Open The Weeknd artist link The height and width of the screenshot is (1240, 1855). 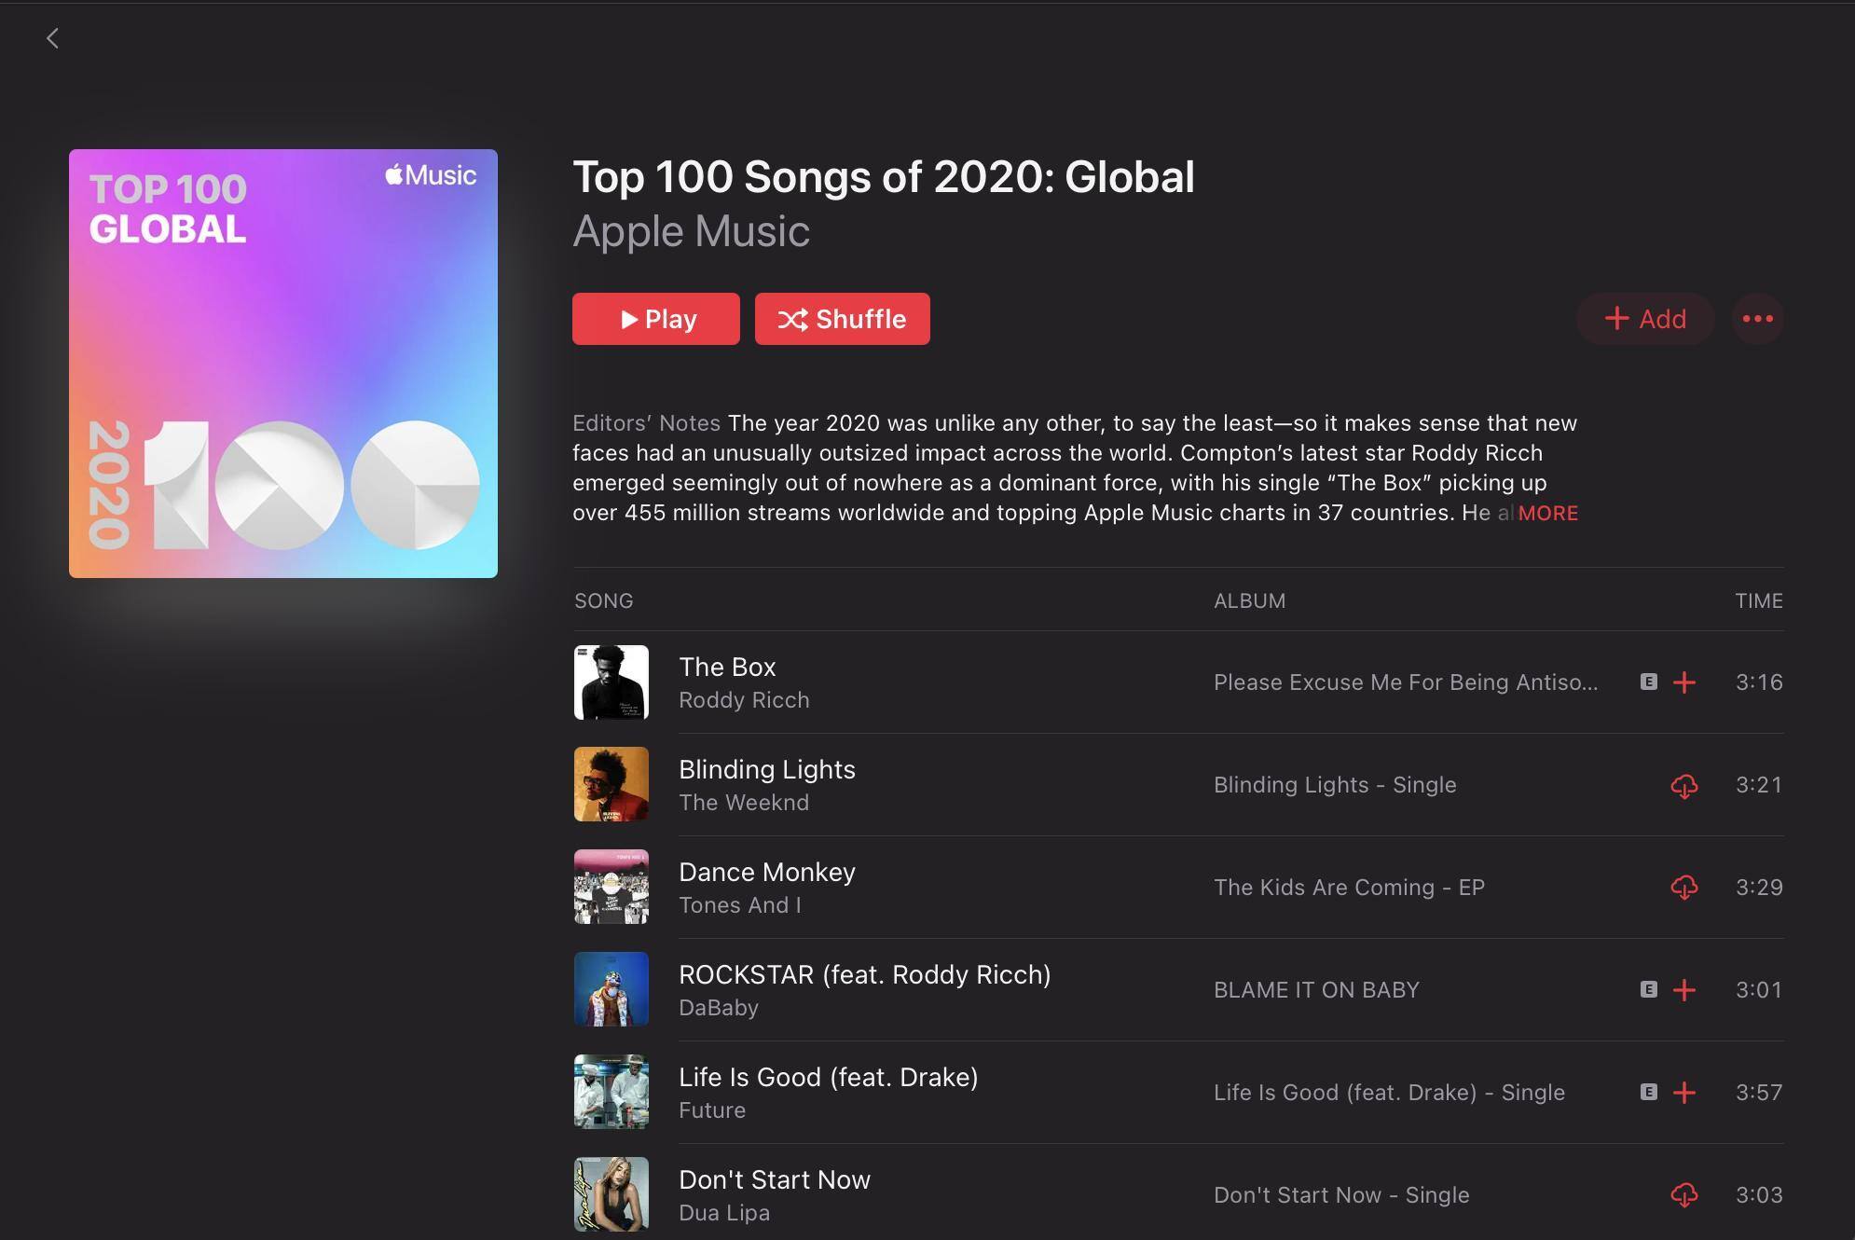pos(743,803)
